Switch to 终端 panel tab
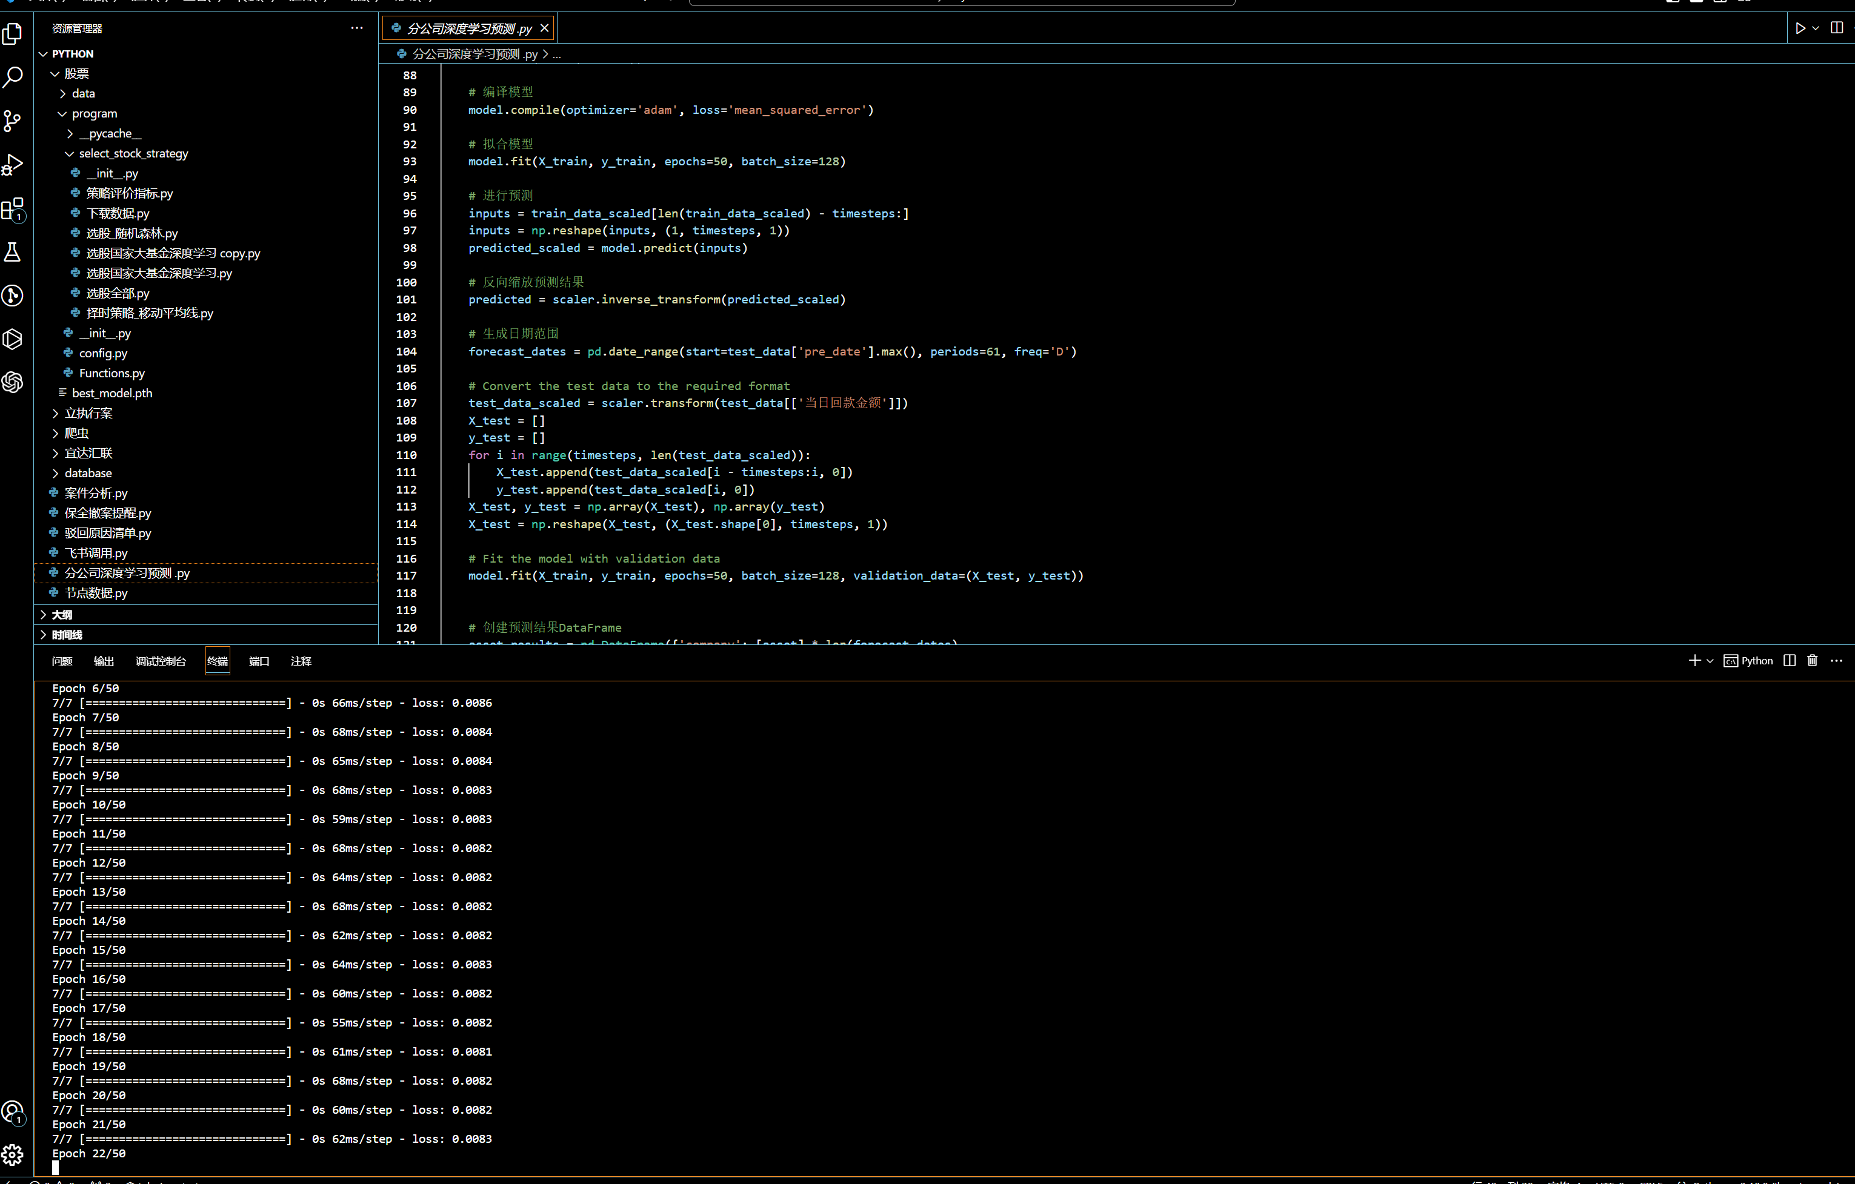This screenshot has height=1184, width=1855. coord(217,661)
